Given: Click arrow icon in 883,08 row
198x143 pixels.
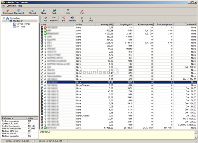Looking at the screenshot, I should (x=45, y=36).
